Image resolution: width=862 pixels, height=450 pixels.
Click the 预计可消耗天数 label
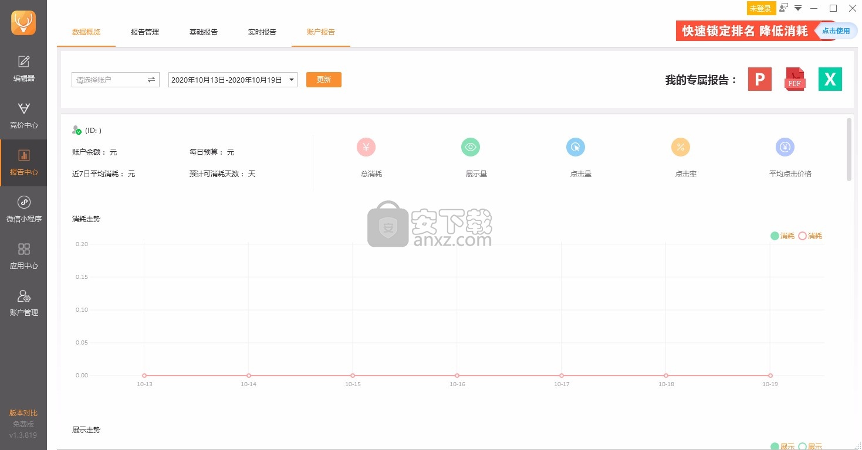pos(217,173)
